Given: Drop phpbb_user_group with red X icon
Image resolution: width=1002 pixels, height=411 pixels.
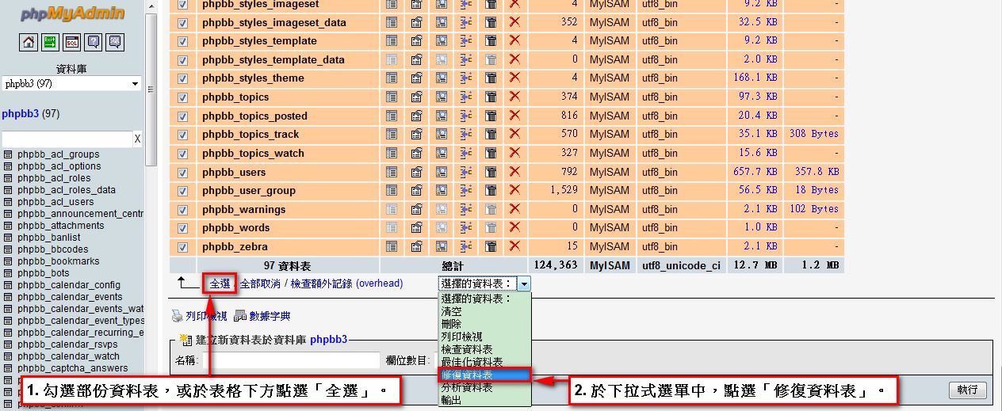Looking at the screenshot, I should (x=514, y=190).
